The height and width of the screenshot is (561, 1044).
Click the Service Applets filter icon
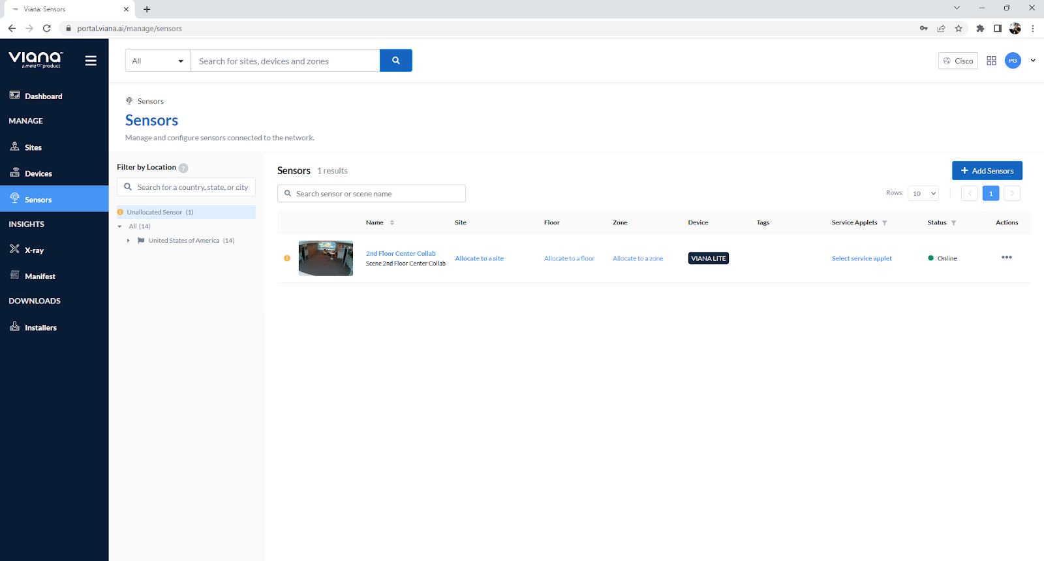click(x=885, y=223)
